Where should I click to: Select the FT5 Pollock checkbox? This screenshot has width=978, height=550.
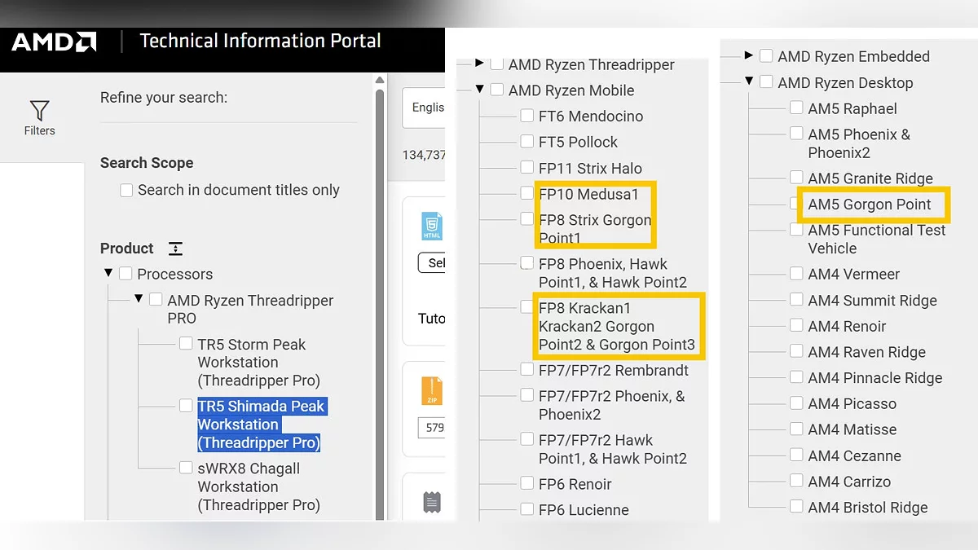[527, 142]
